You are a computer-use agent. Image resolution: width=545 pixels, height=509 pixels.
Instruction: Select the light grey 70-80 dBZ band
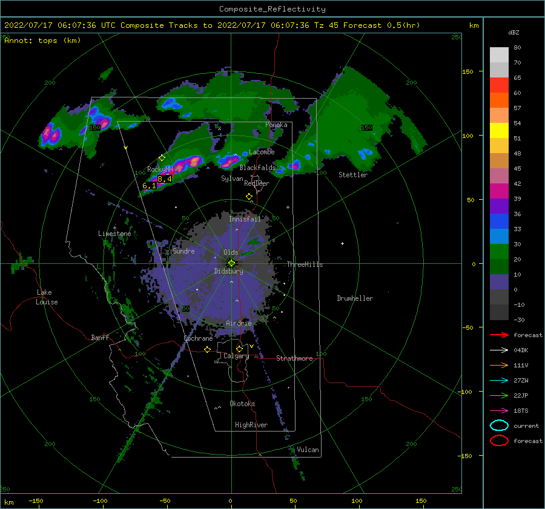coord(499,55)
